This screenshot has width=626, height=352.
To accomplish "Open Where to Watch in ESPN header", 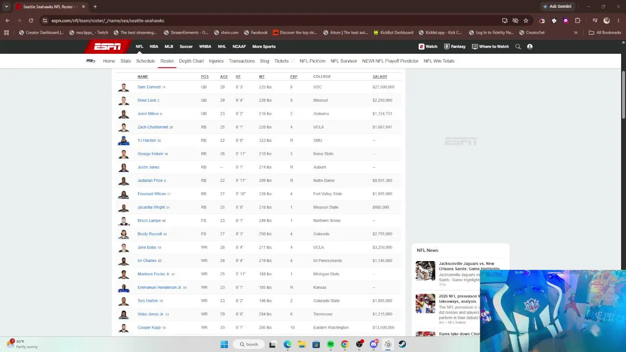I will pos(491,46).
